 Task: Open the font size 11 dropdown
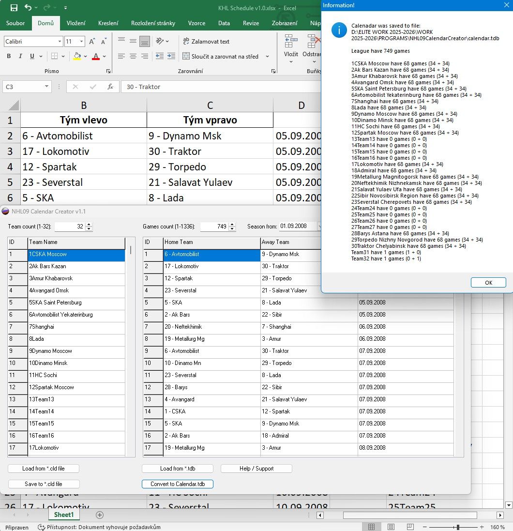point(82,41)
